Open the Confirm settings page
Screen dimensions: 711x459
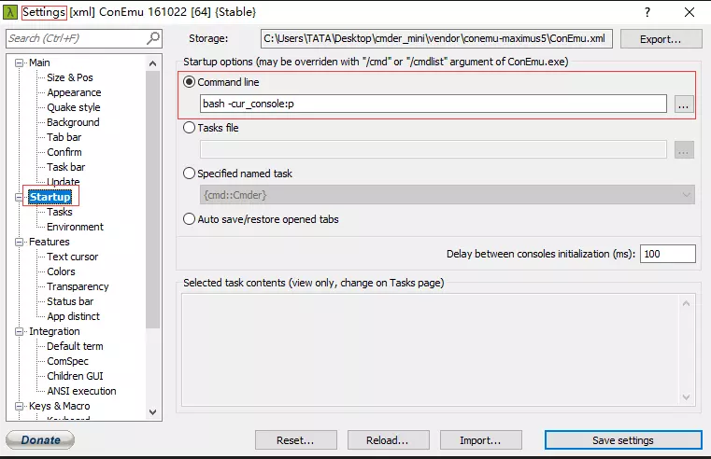(64, 152)
